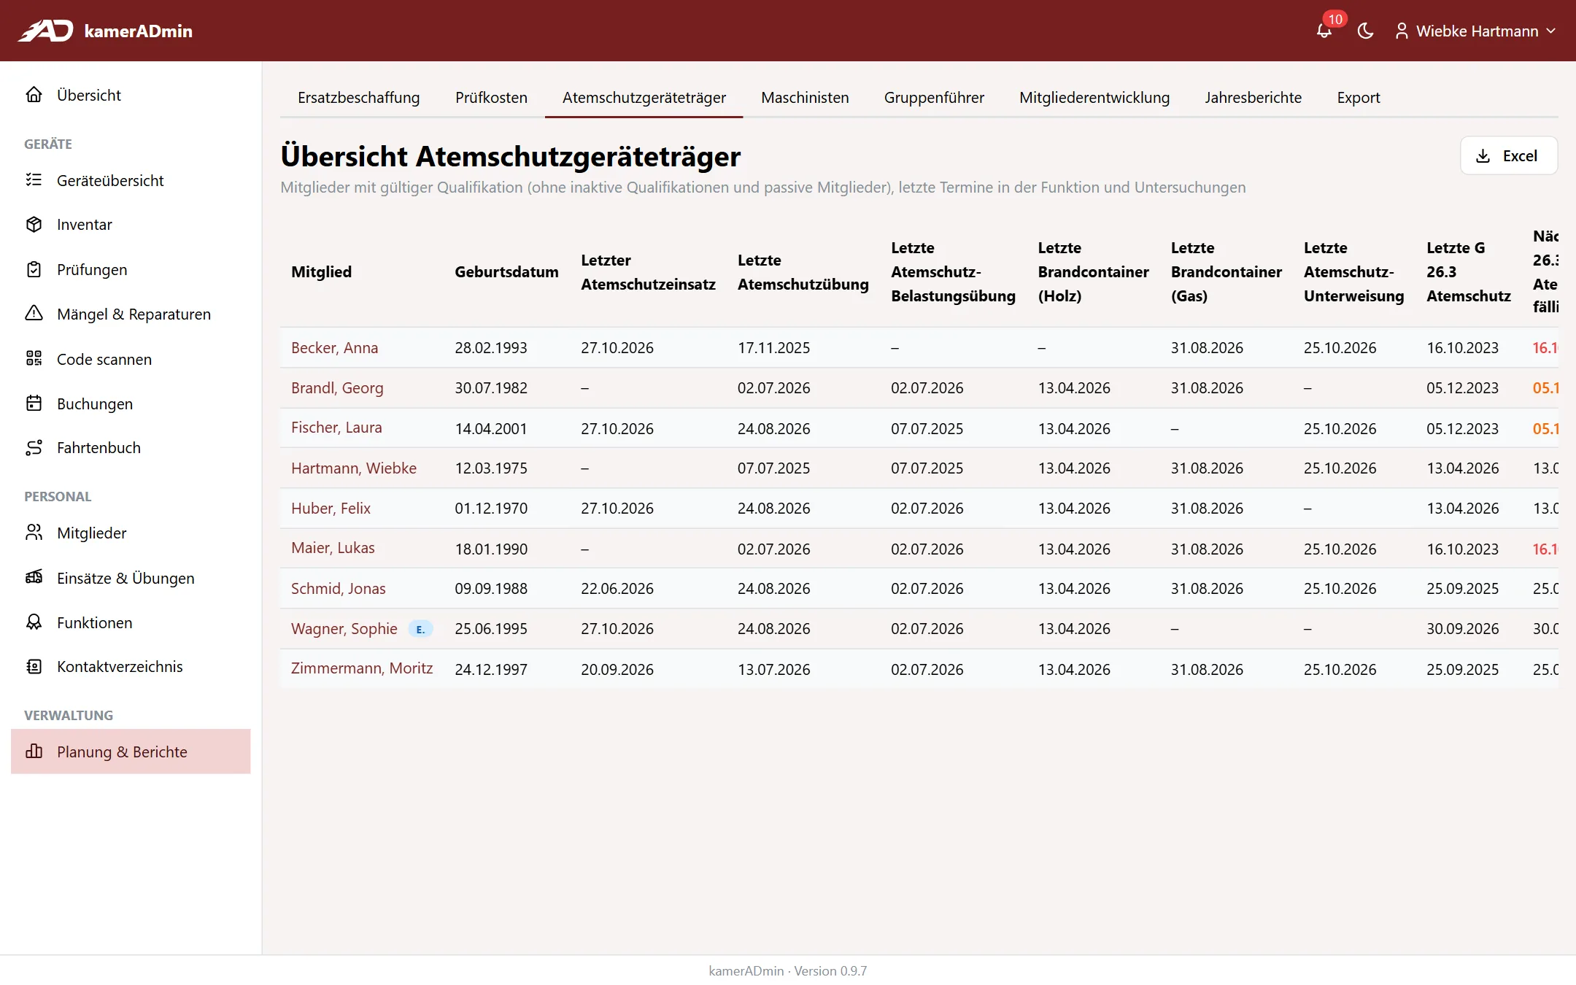Click the Inventar box icon

(x=34, y=225)
